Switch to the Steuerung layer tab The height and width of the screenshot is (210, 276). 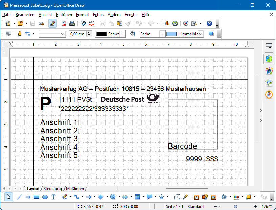click(52, 189)
